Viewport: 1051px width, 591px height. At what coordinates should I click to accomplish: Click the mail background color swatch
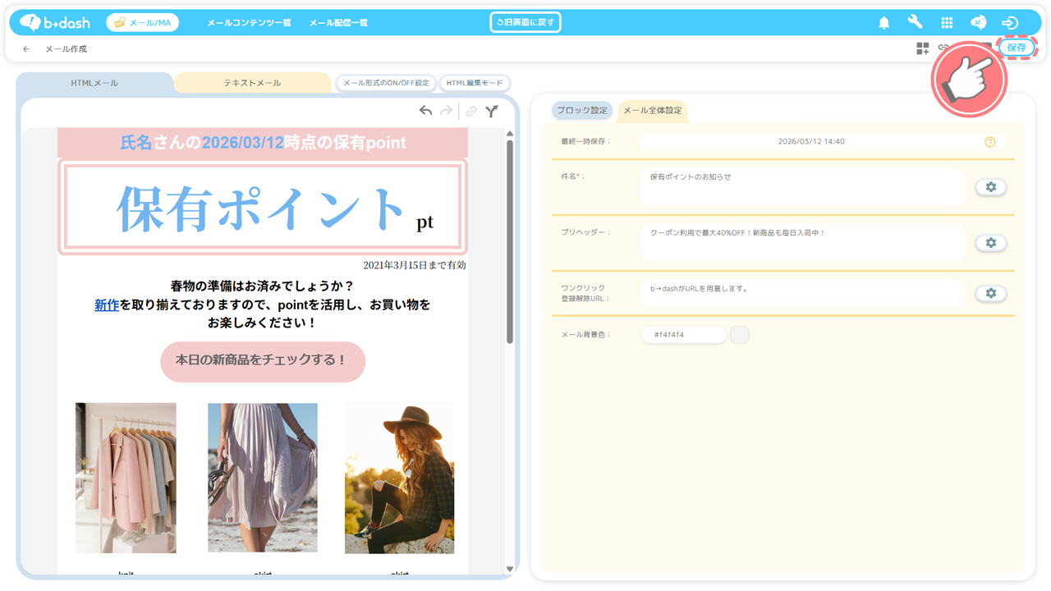pos(739,335)
